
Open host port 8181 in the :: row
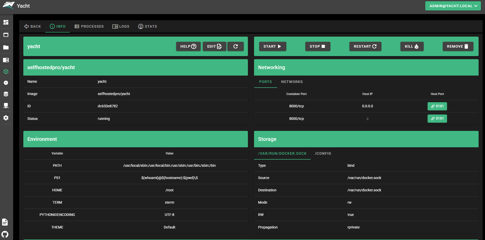click(x=437, y=119)
